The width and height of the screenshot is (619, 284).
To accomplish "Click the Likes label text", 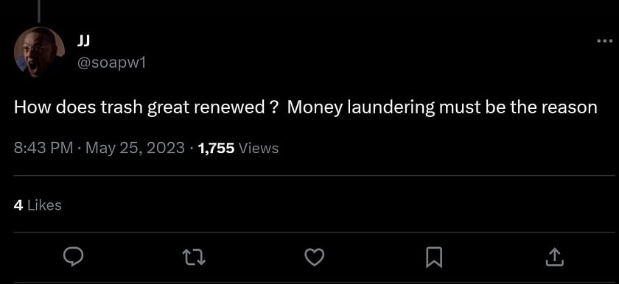I will 44,205.
